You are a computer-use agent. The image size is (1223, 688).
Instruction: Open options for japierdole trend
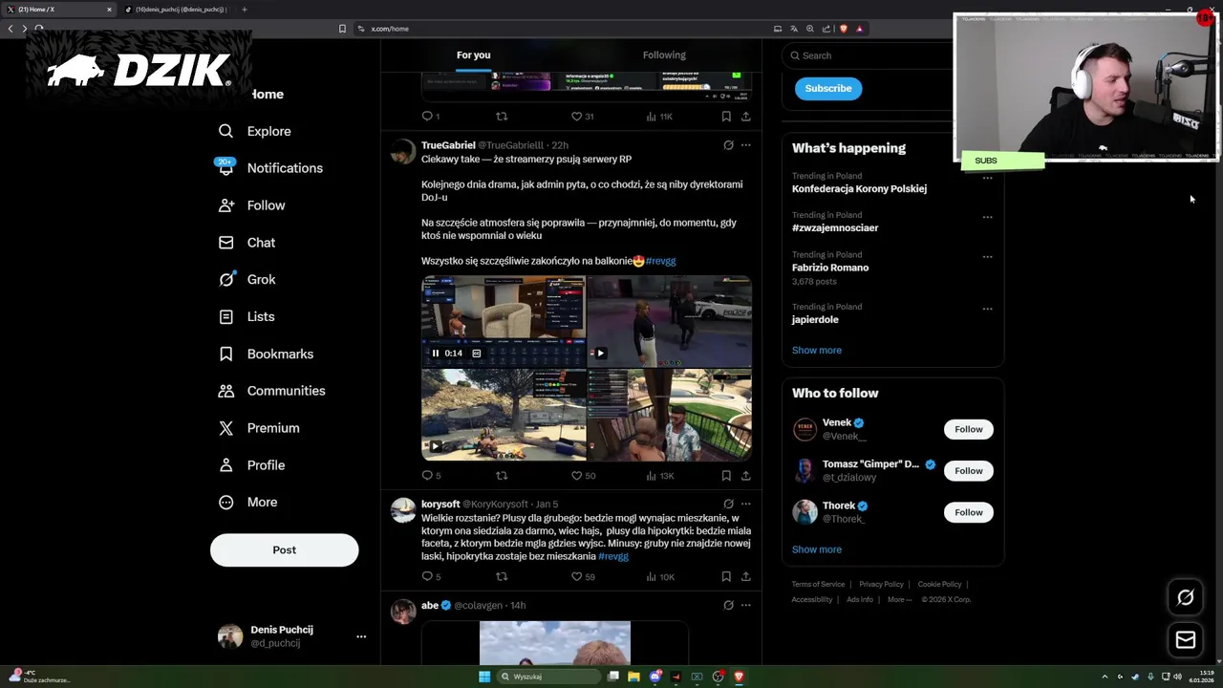(x=987, y=309)
